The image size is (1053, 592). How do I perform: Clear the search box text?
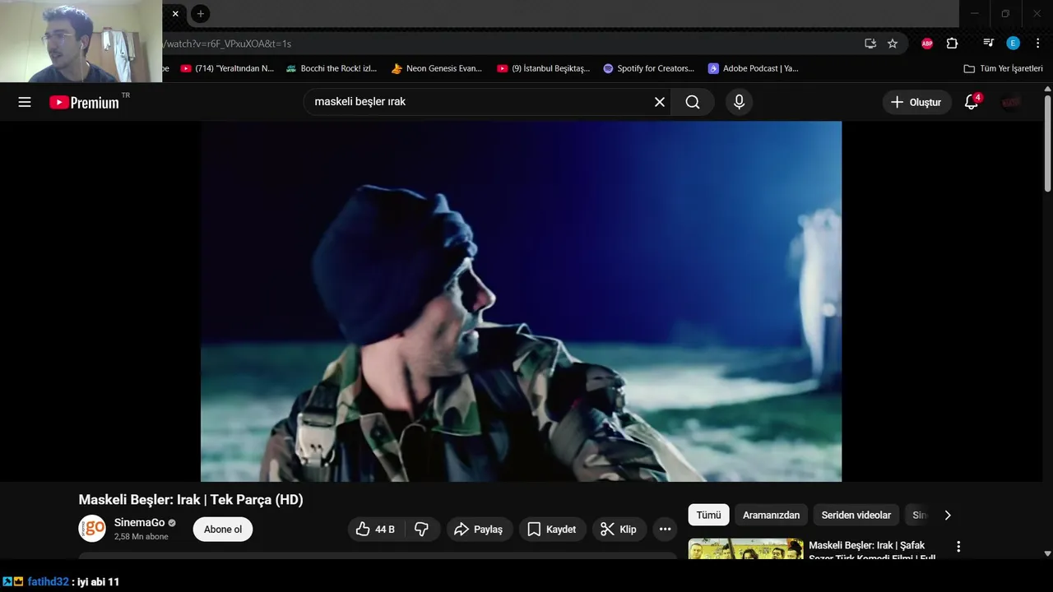click(x=659, y=102)
